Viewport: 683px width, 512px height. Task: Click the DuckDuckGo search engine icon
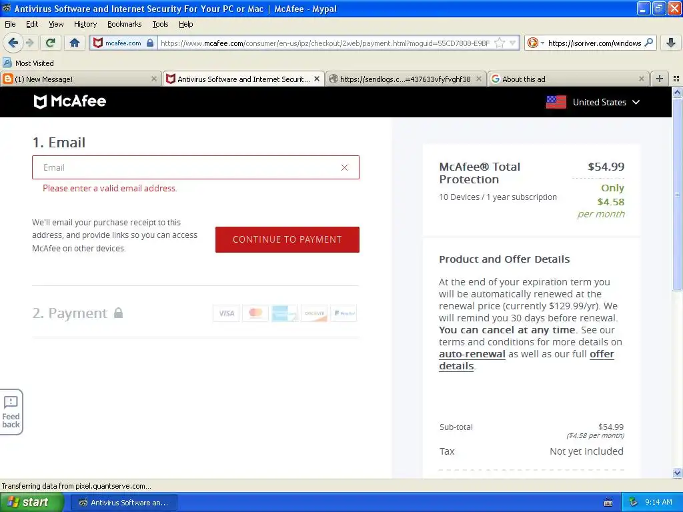tap(532, 43)
